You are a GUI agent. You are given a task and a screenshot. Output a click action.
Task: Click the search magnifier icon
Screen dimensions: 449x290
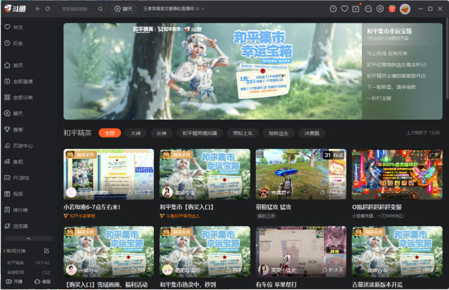pyautogui.click(x=100, y=9)
